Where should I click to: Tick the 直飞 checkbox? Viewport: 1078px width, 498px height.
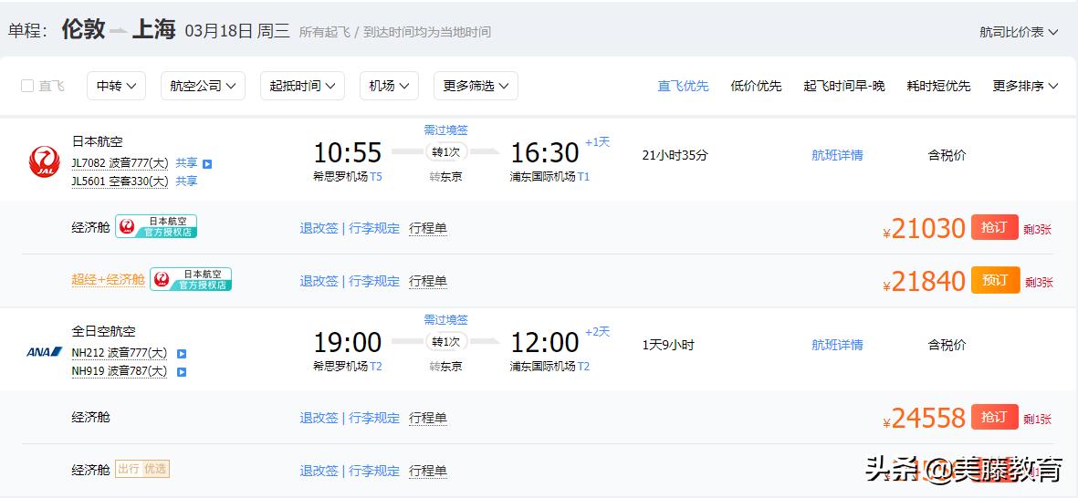[x=27, y=86]
